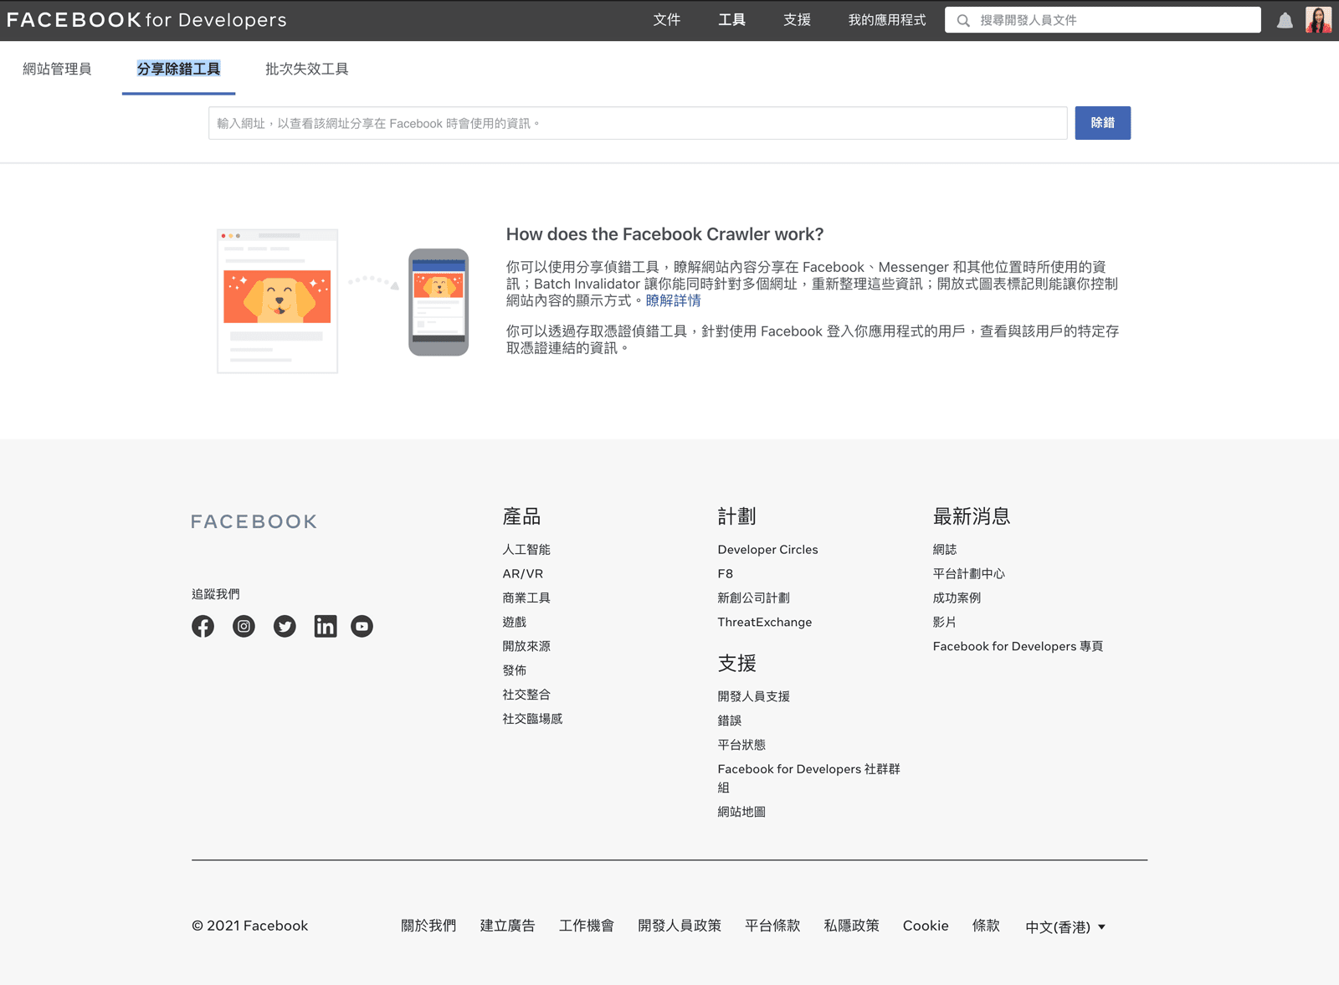Open the 開發人員政策 footer link
The width and height of the screenshot is (1339, 985).
(x=680, y=926)
